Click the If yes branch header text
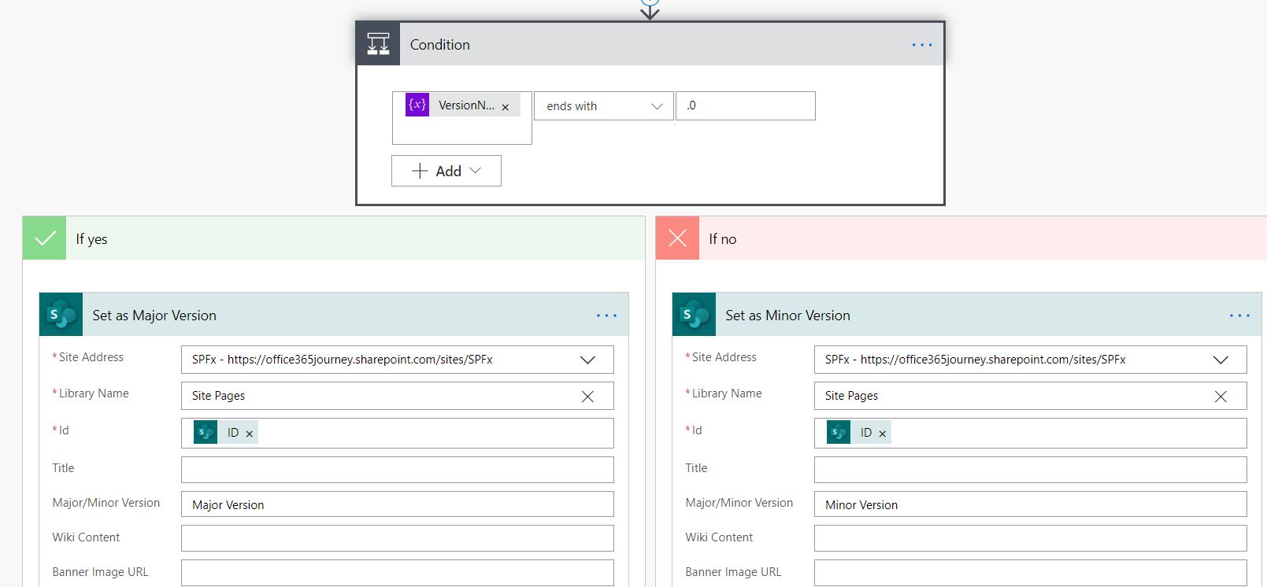The height and width of the screenshot is (587, 1267). (91, 239)
